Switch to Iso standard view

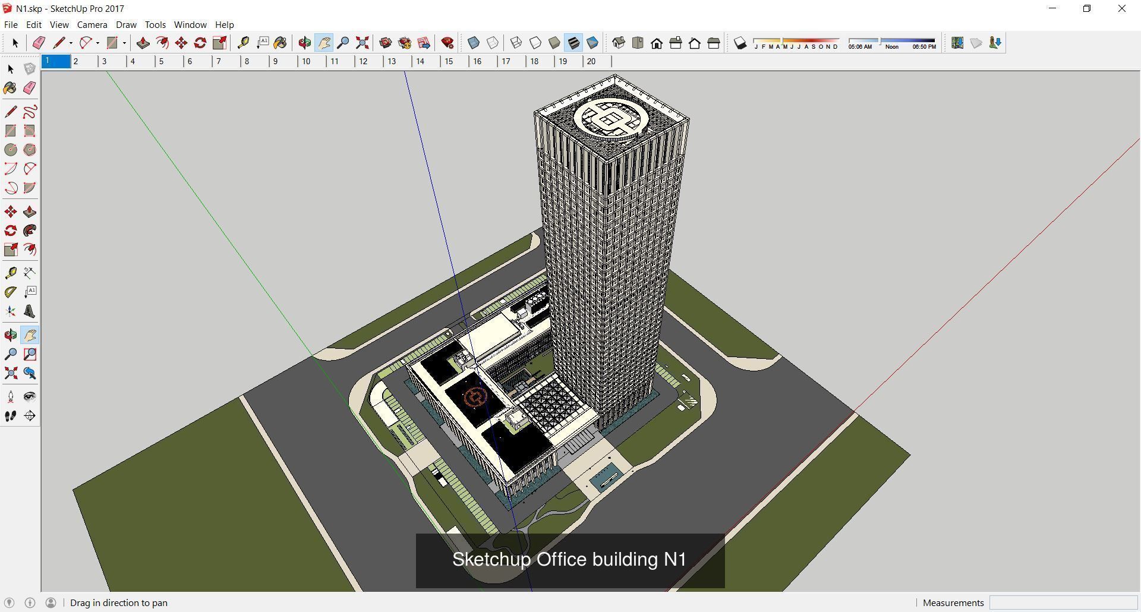point(619,43)
